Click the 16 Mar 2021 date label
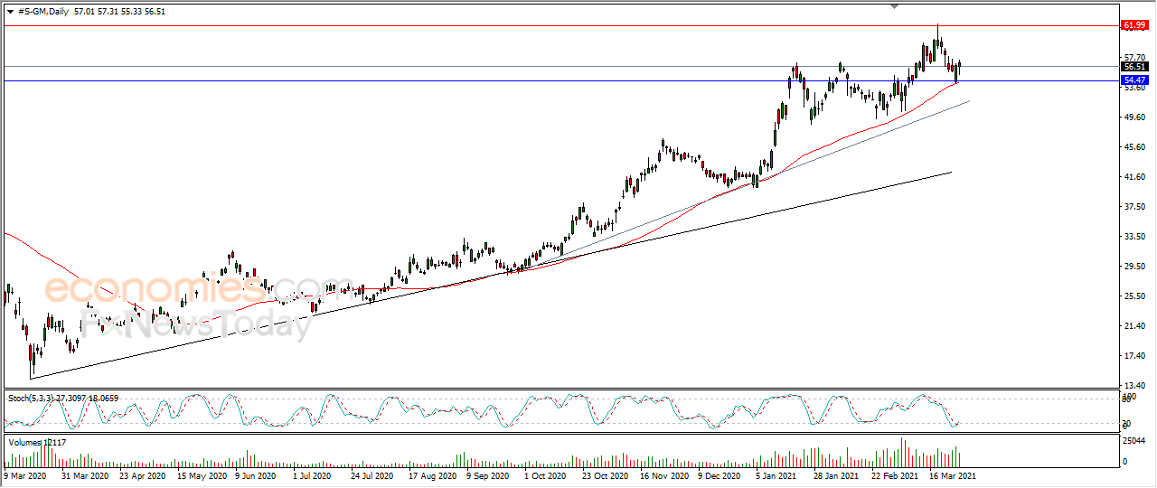 pos(952,474)
